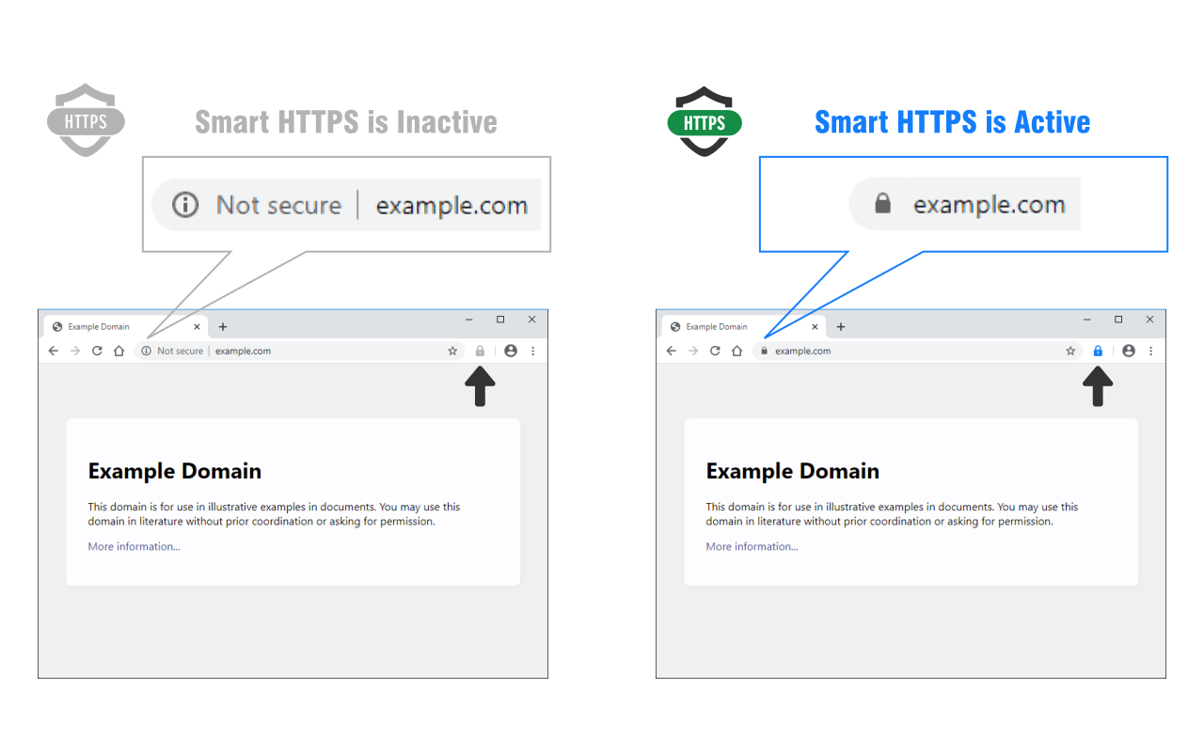Click the padlock icon in active browser's address bar

[x=763, y=351]
